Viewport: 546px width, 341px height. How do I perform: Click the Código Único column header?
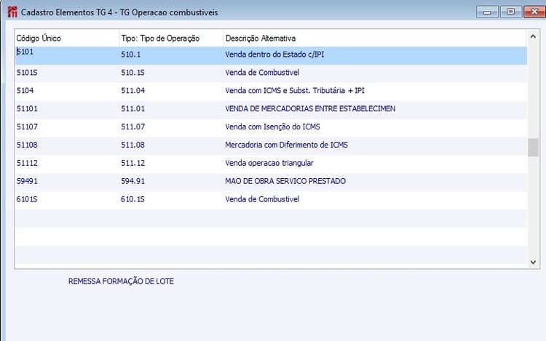click(39, 39)
